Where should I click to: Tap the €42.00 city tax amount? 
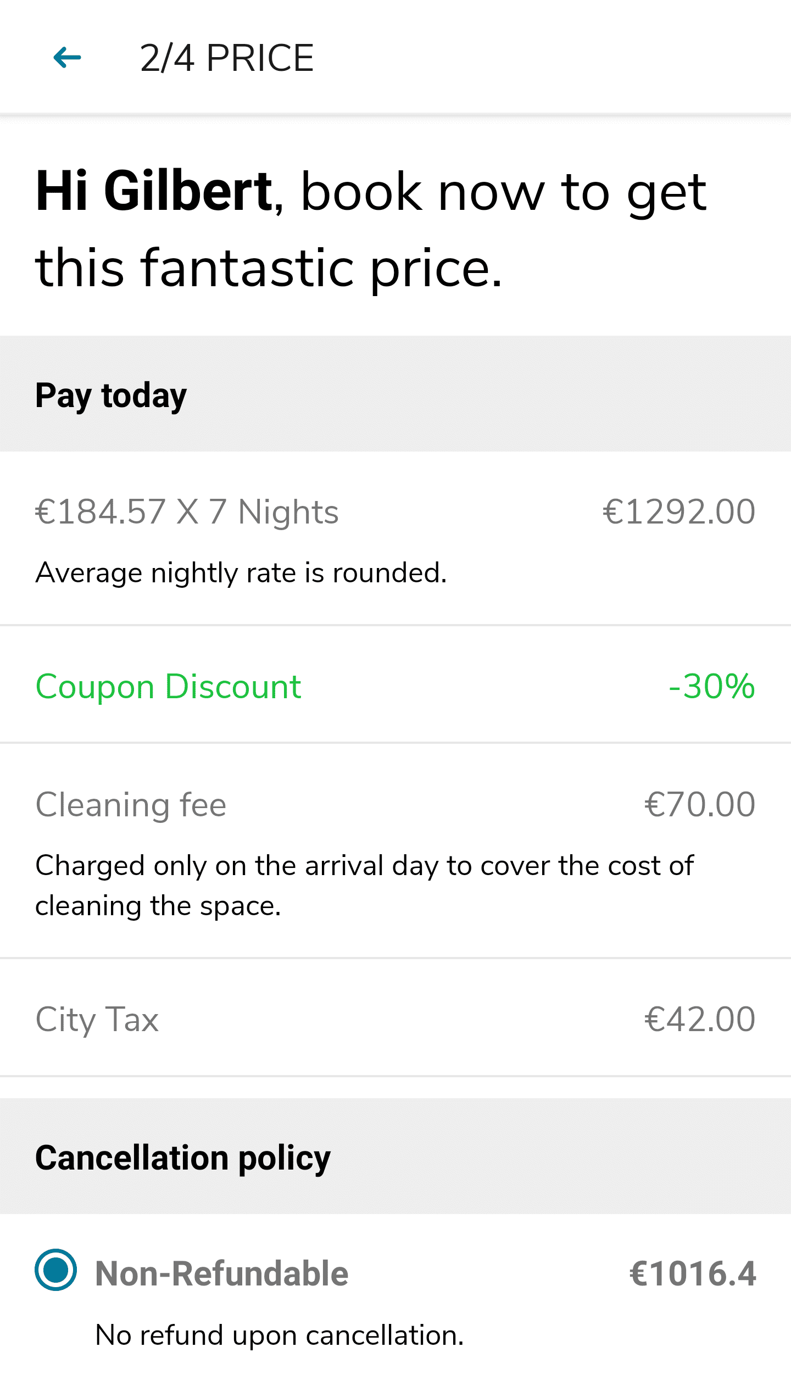point(700,1020)
